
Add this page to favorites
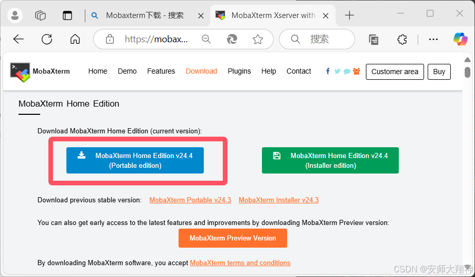pos(258,39)
